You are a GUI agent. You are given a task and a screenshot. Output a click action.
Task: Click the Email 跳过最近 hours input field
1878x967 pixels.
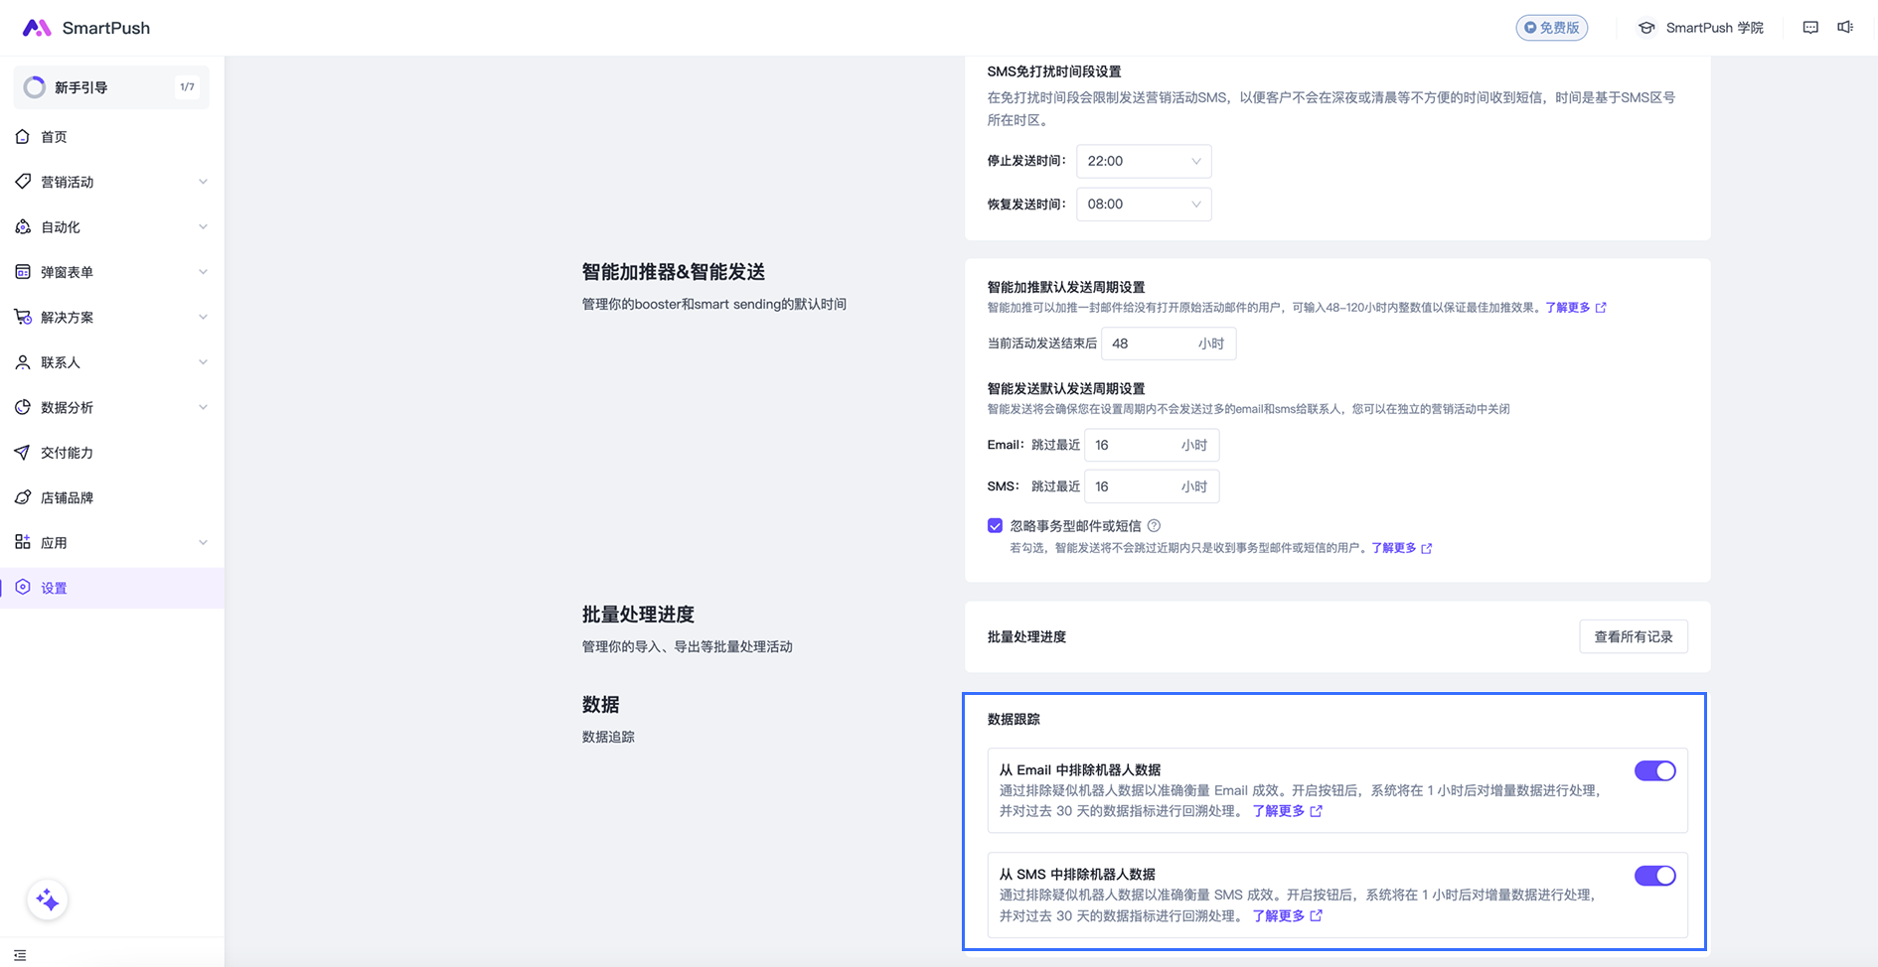pyautogui.click(x=1133, y=446)
